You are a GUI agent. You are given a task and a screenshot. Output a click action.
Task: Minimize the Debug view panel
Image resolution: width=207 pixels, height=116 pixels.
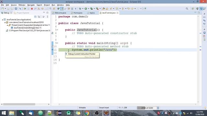pyautogui.click(x=44, y=13)
